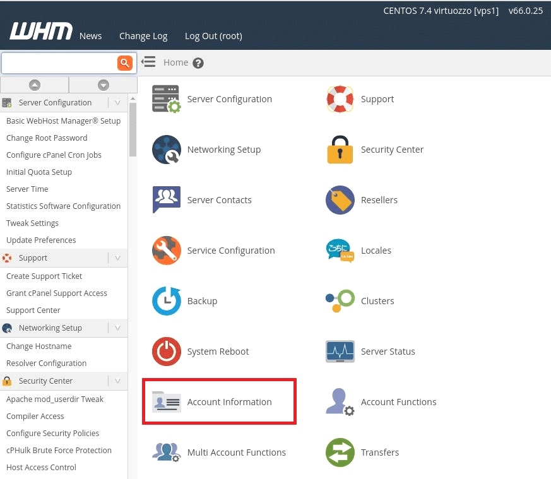
Task: Click the Home help question mark icon
Action: [198, 62]
